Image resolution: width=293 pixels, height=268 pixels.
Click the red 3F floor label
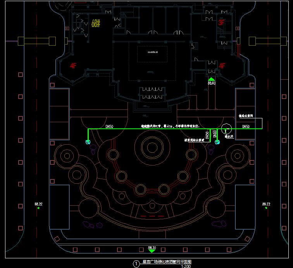click(x=221, y=22)
